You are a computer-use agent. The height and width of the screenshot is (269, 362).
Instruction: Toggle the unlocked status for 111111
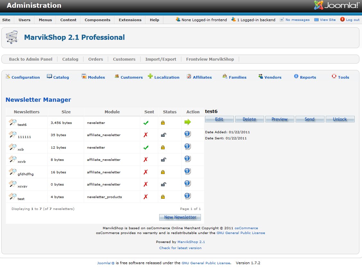(163, 135)
